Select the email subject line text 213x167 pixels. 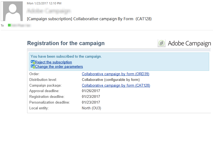(89, 19)
